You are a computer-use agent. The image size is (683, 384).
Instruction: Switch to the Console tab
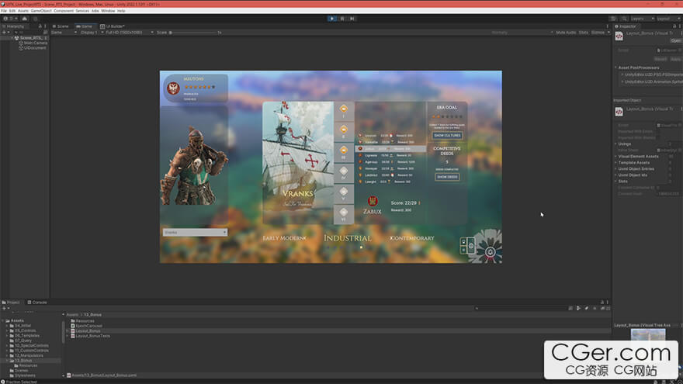37,302
